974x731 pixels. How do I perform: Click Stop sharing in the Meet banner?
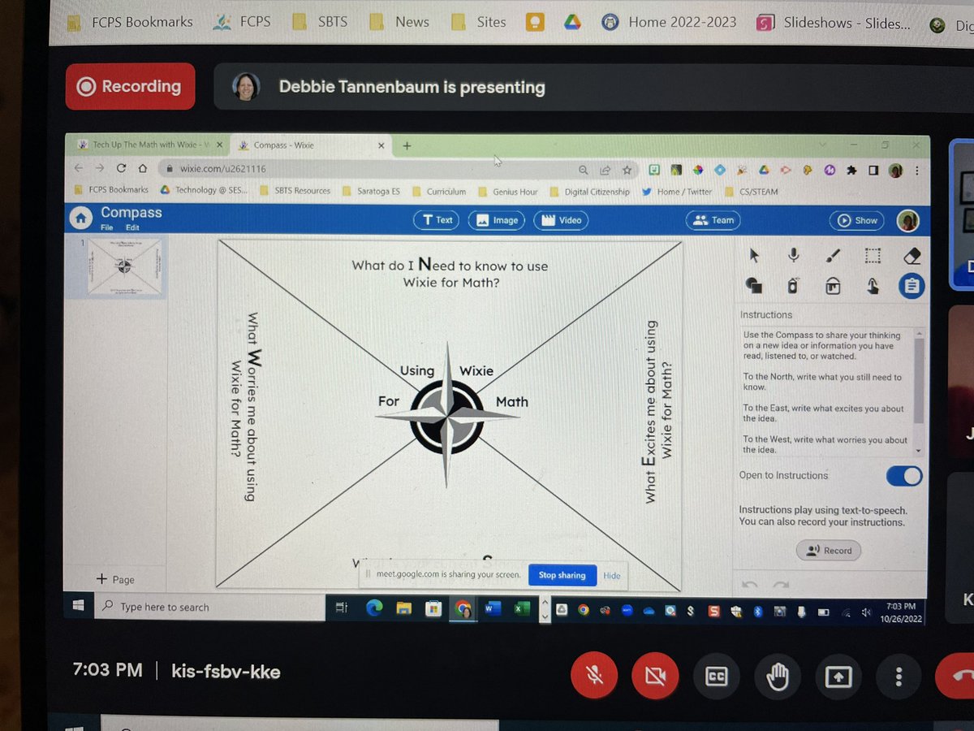[x=562, y=575]
